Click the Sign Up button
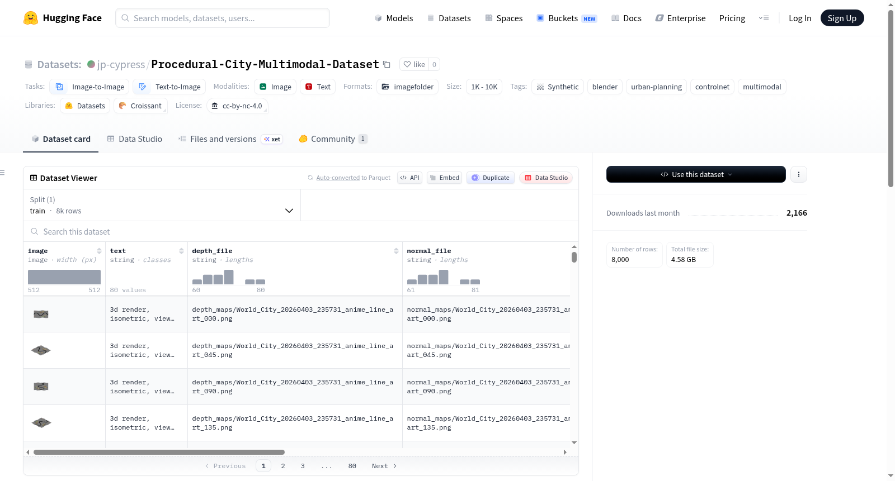 click(x=842, y=18)
